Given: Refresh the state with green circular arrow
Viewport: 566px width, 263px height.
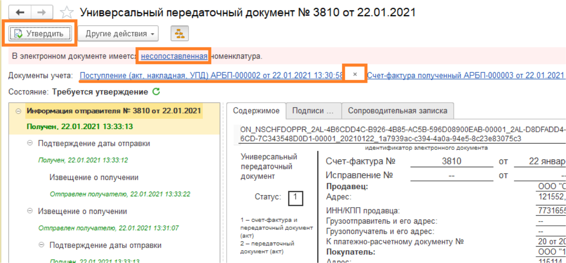Looking at the screenshot, I should coord(156,92).
